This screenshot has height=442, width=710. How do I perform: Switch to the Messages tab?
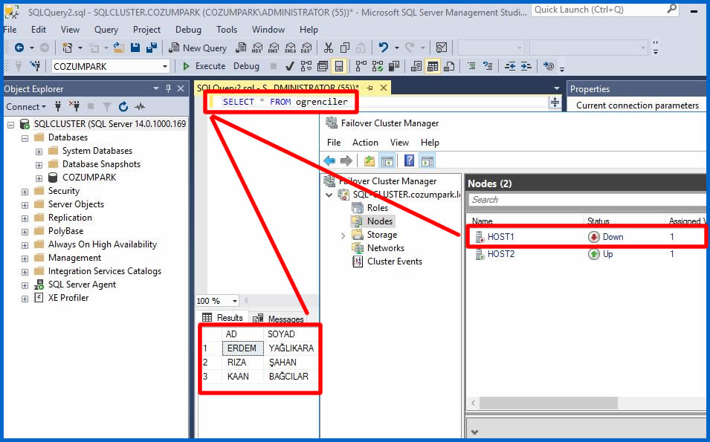(280, 319)
